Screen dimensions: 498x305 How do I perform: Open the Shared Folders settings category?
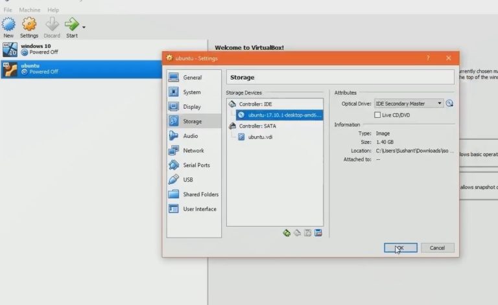(194, 194)
